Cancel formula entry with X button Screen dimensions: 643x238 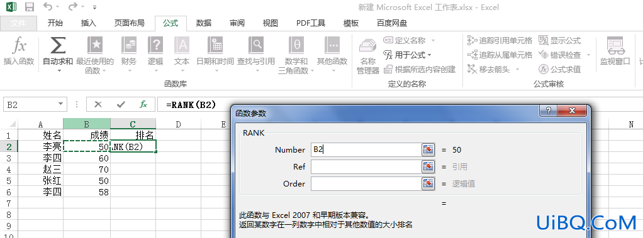pos(98,104)
